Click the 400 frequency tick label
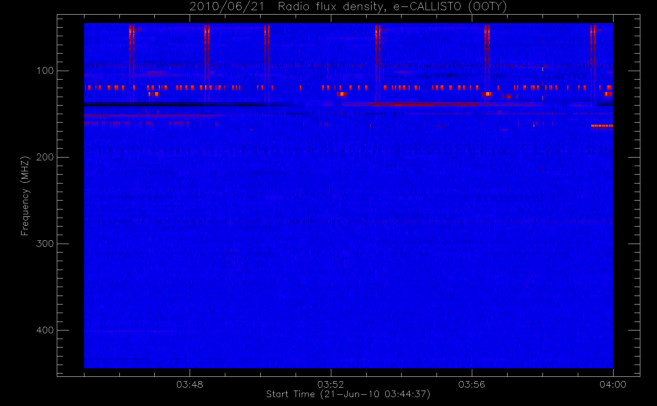 (45, 330)
